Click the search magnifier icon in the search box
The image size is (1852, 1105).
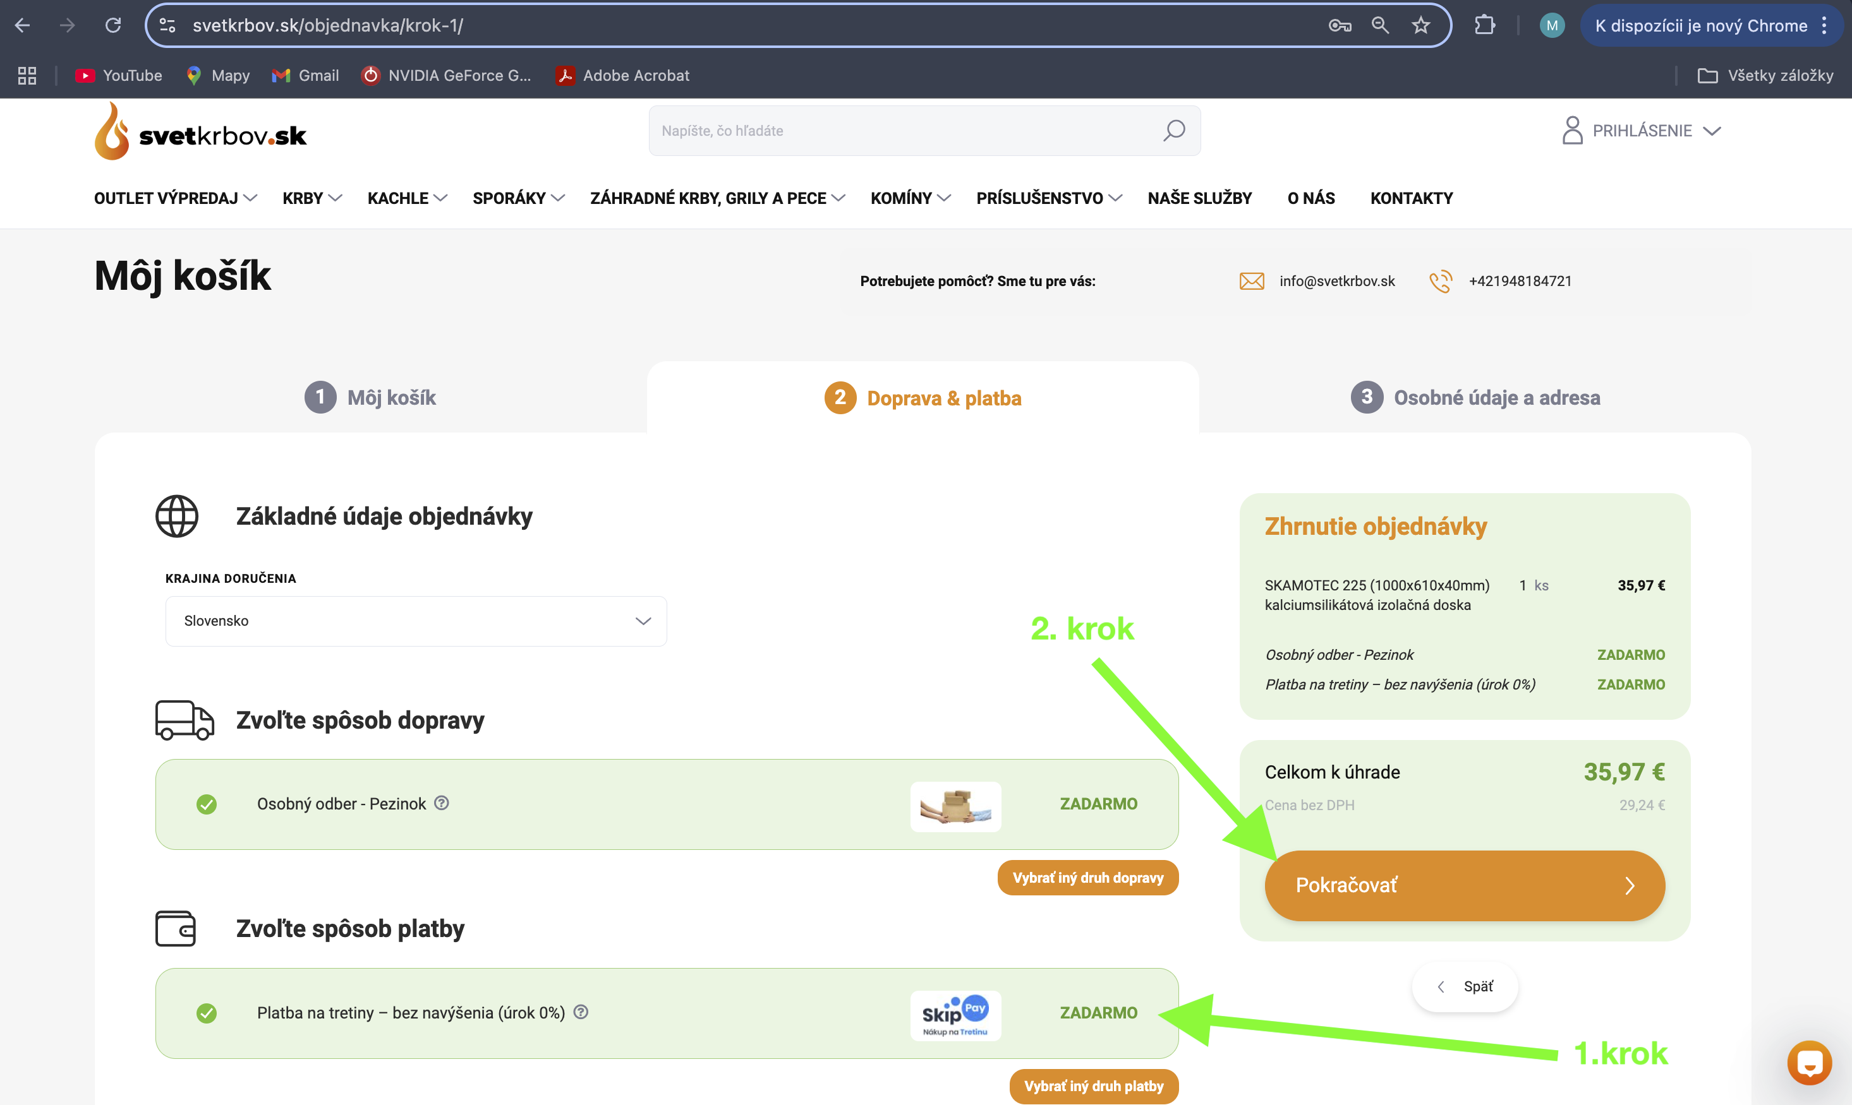pyautogui.click(x=1173, y=130)
